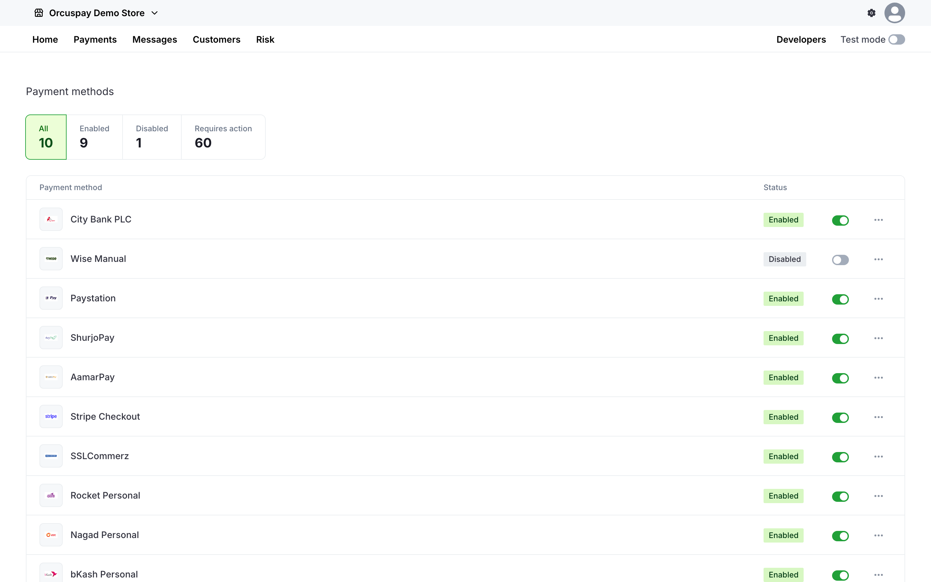Open the settings gear icon
931x582 pixels.
tap(872, 13)
